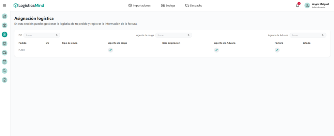Edit Agente de carga for P-001
The height and width of the screenshot is (136, 334).
coord(111,50)
